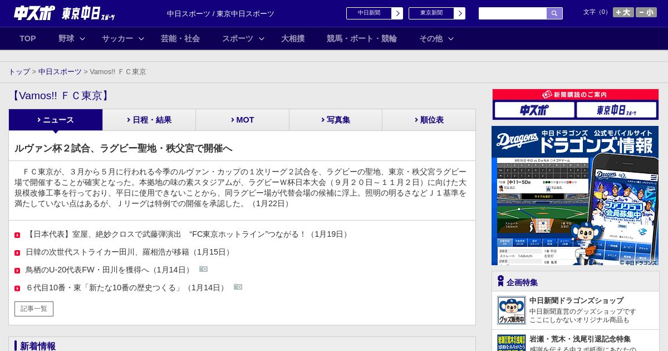Decrease font size with 小 button
The width and height of the screenshot is (668, 351).
click(x=646, y=12)
